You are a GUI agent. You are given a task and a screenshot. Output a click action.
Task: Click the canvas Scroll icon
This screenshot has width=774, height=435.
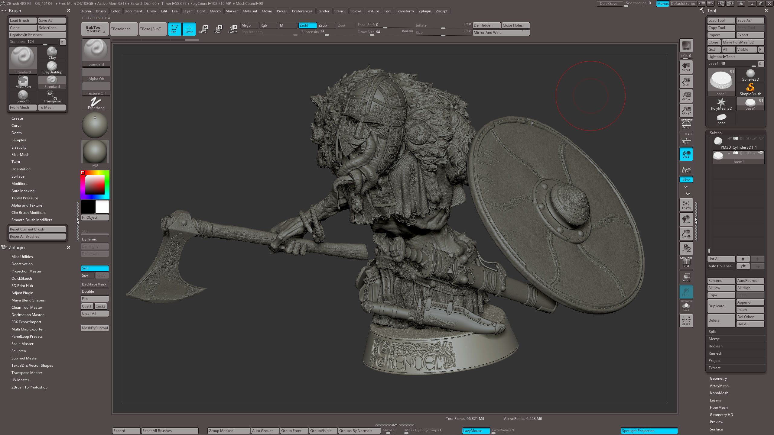pyautogui.click(x=686, y=67)
